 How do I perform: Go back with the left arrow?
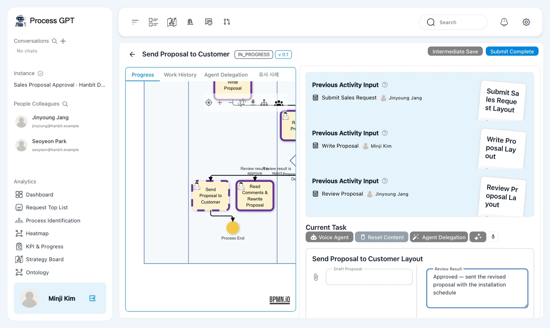(x=132, y=54)
